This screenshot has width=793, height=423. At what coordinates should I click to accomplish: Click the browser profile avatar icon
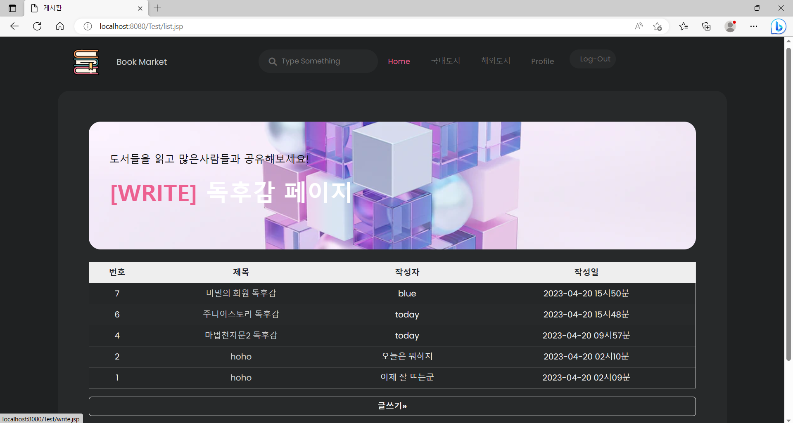tap(730, 26)
